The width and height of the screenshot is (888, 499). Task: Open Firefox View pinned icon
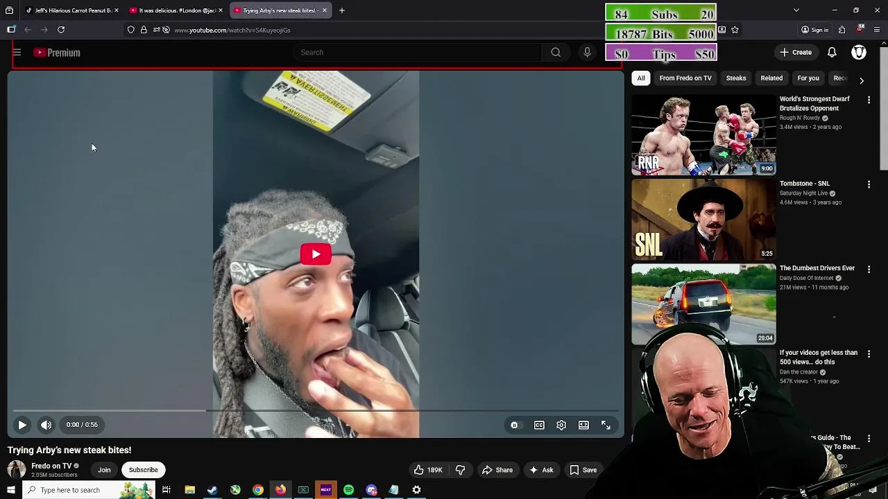[9, 10]
